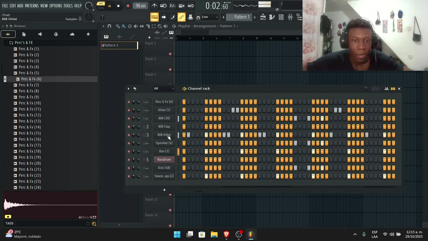Viewport: 428px width, 241px height.
Task: Click the channel rack play arrow menu
Action: point(128,89)
